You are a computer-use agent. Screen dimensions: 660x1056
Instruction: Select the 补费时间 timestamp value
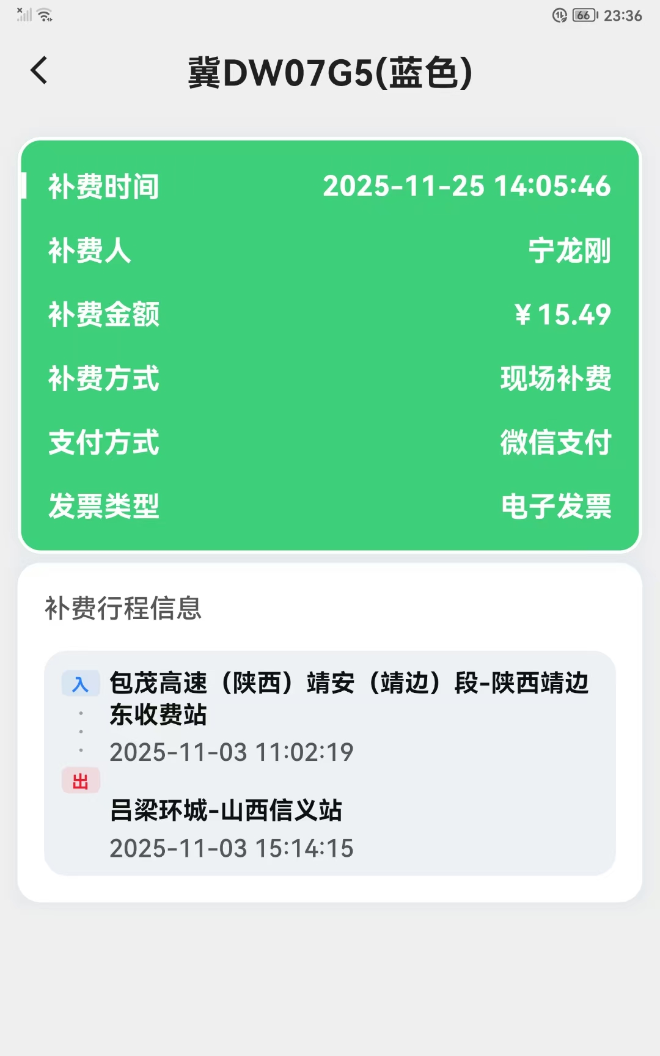pos(466,186)
